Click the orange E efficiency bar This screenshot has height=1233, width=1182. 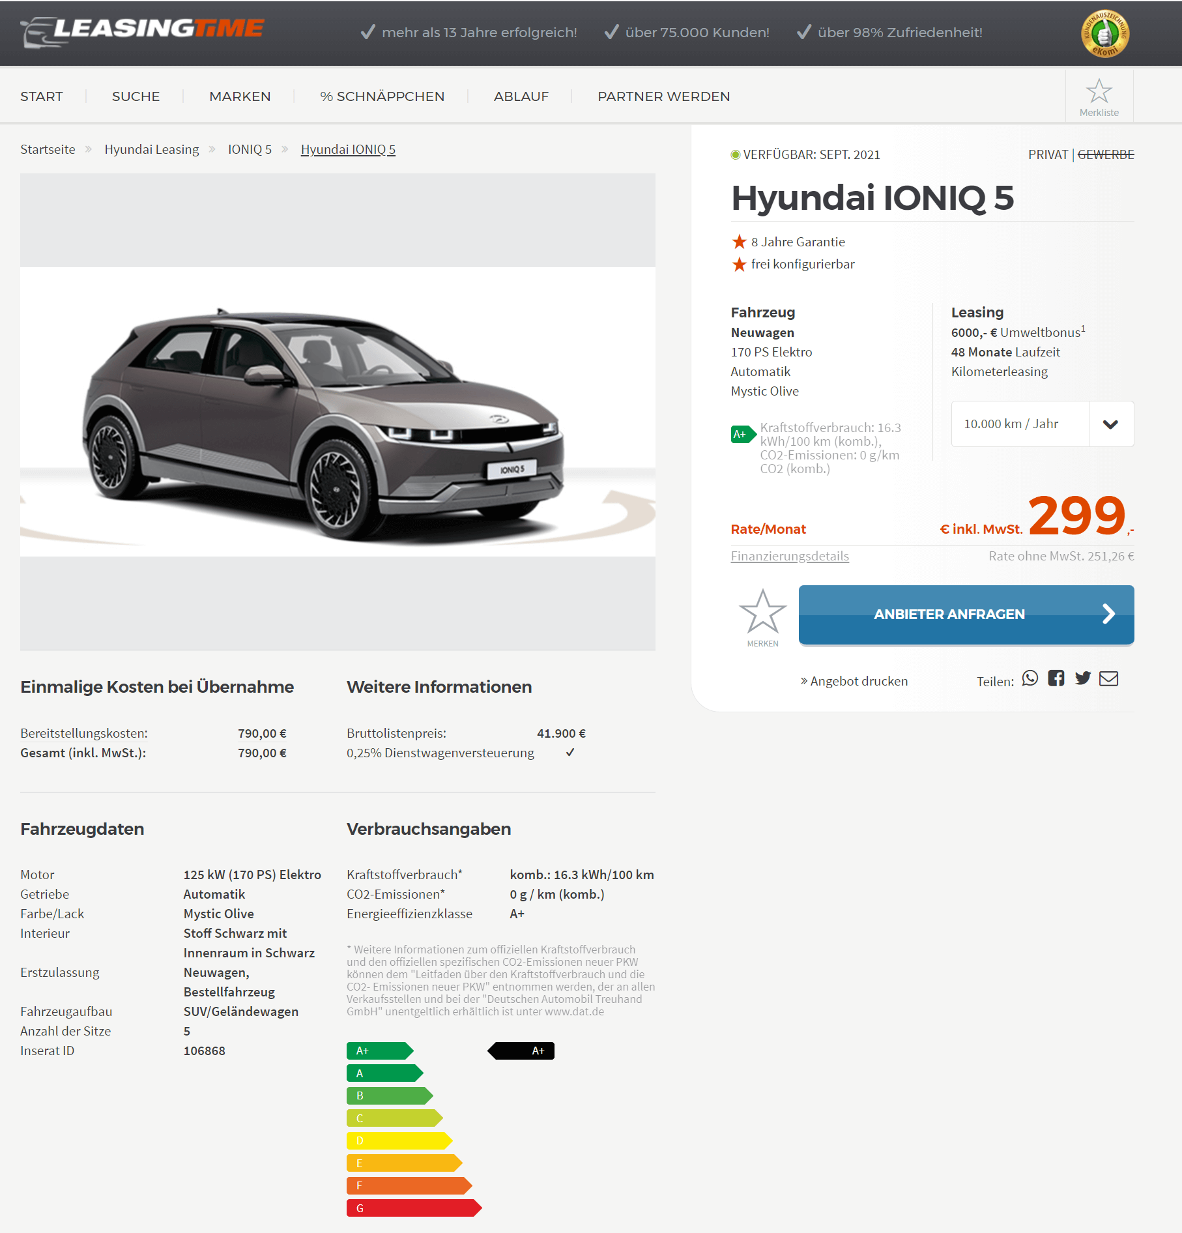pyautogui.click(x=405, y=1163)
